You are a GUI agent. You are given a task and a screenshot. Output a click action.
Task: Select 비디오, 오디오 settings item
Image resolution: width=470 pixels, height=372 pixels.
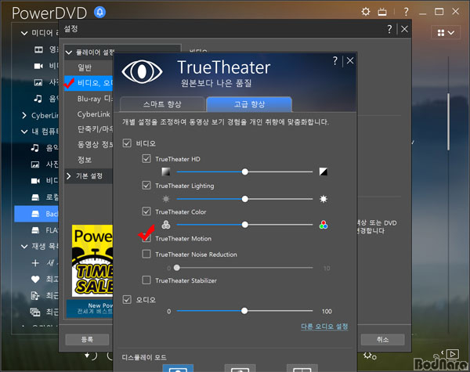click(x=89, y=83)
